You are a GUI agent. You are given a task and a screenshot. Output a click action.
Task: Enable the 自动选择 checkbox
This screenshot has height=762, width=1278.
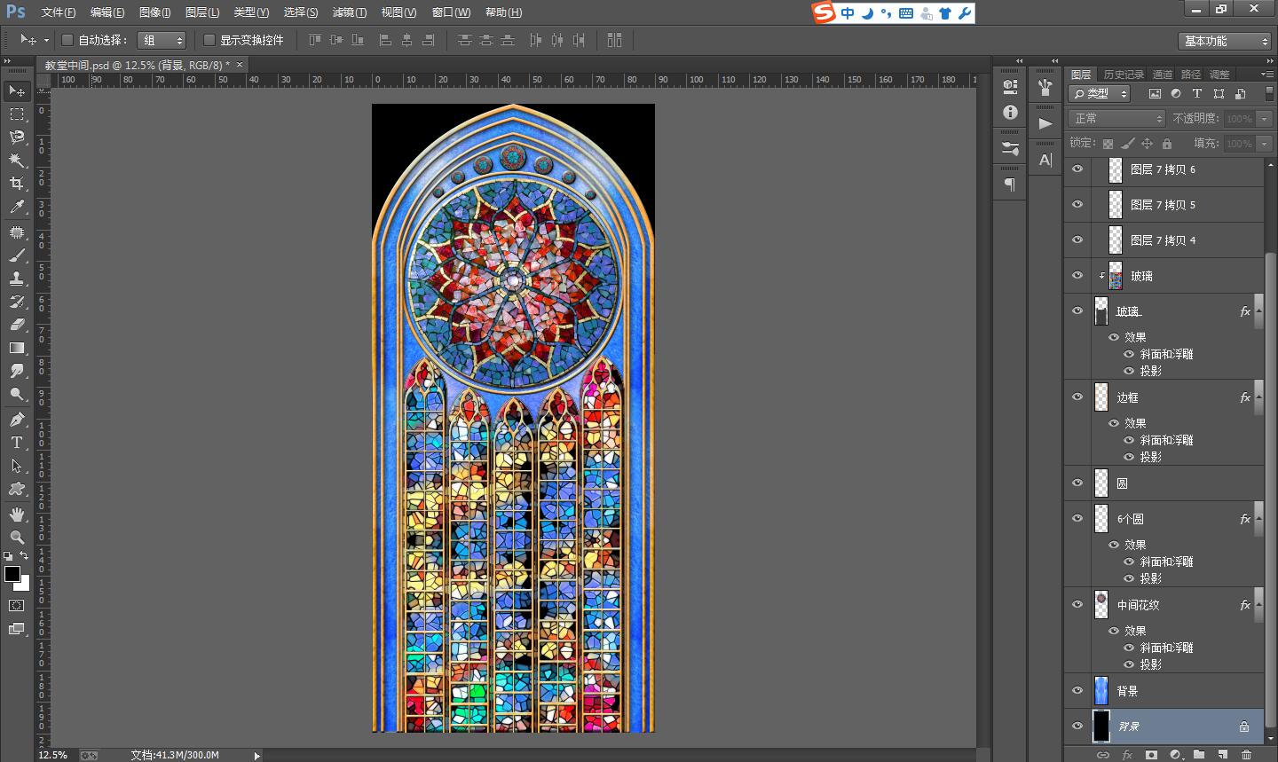click(x=67, y=40)
